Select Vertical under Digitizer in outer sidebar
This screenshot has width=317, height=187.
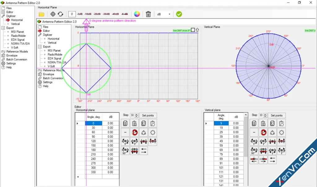coord(15,24)
